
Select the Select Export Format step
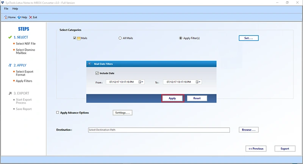coord(25,73)
